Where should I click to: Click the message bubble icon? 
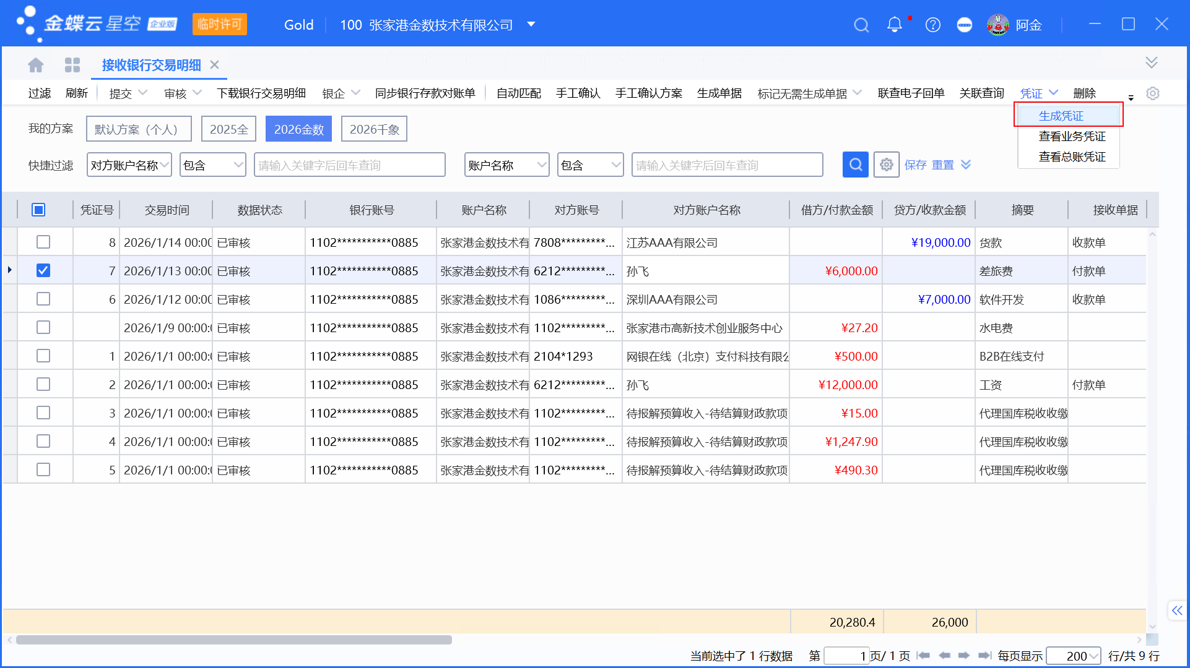(x=964, y=25)
